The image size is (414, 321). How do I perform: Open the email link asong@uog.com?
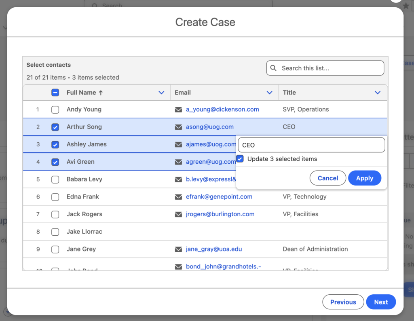point(210,127)
